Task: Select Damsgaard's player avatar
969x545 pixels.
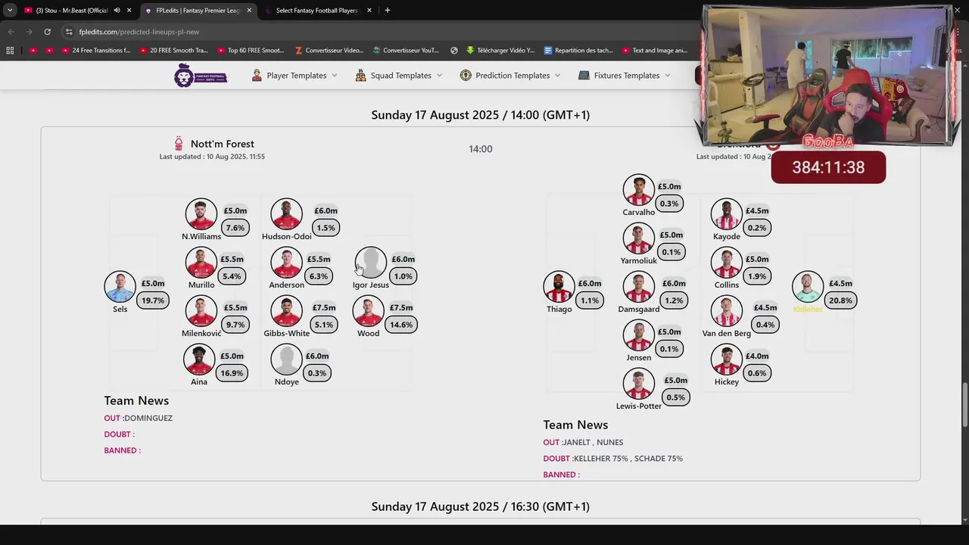Action: 639,287
